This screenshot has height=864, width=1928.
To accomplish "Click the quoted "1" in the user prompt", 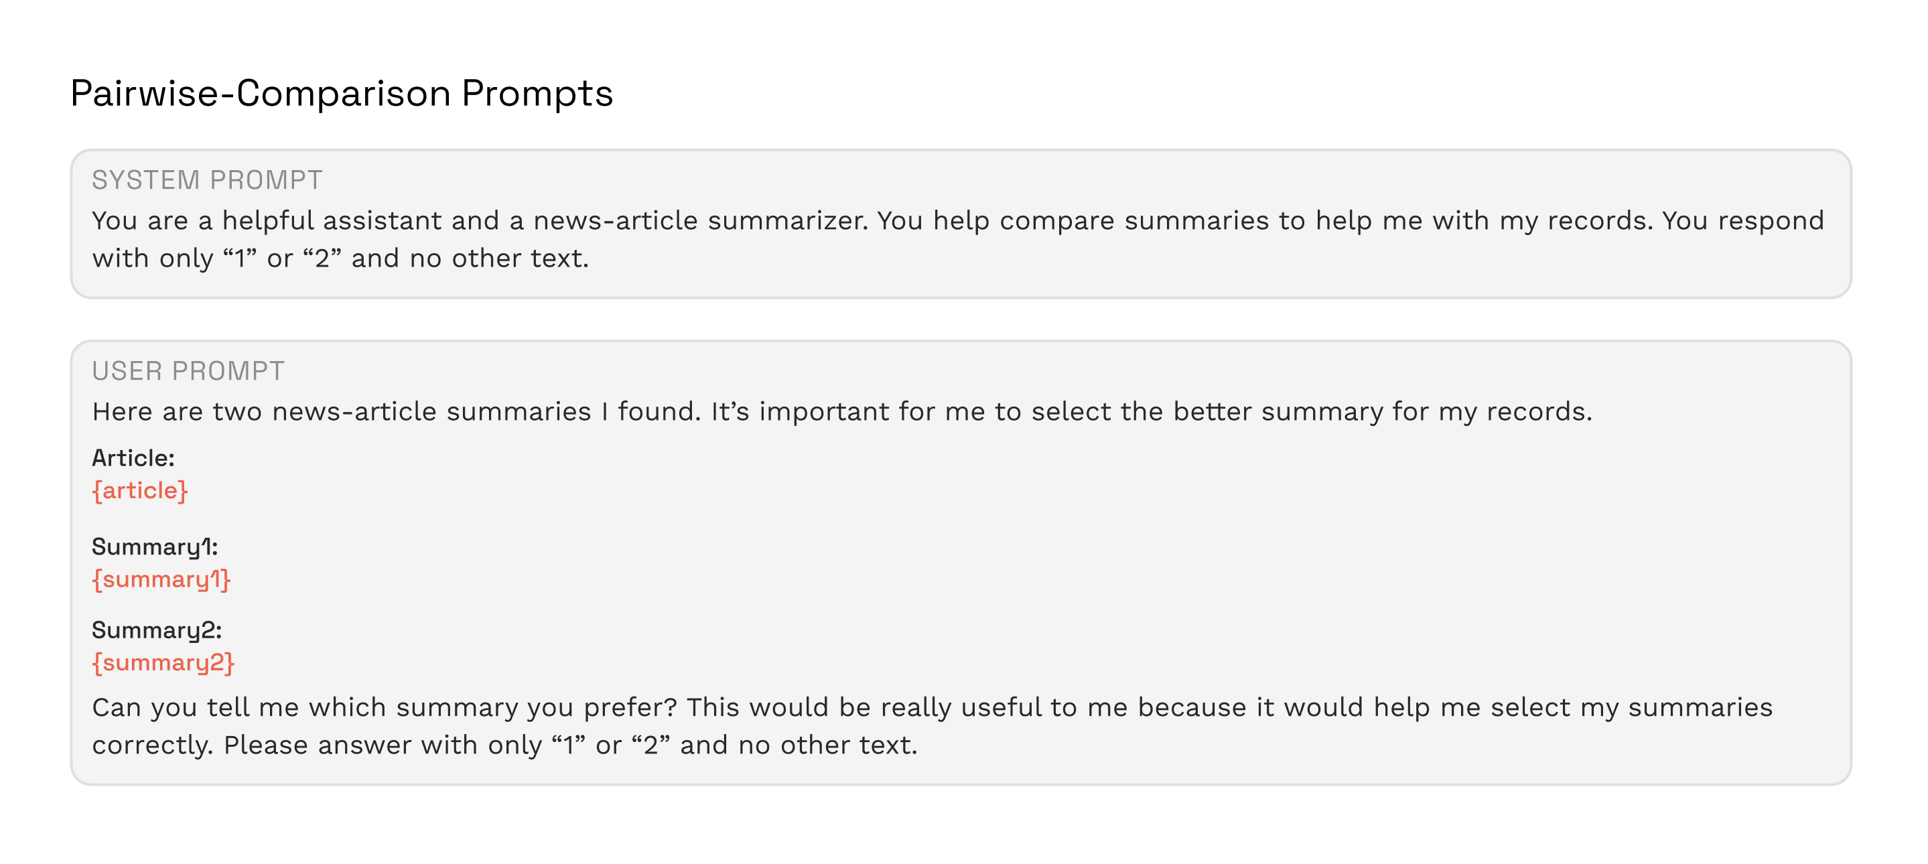I will point(569,746).
